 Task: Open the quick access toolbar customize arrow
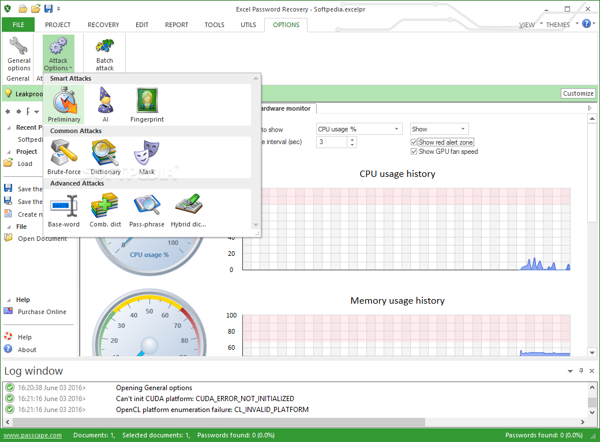(58, 9)
